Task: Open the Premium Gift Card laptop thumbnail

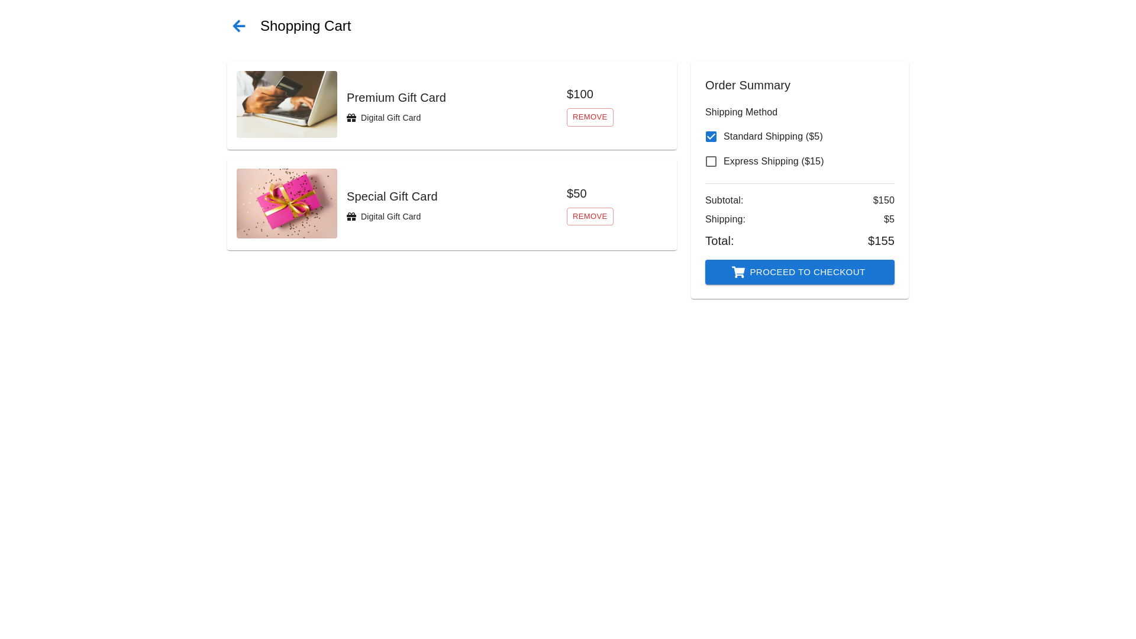Action: [x=287, y=104]
